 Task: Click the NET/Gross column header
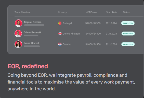click(x=91, y=12)
